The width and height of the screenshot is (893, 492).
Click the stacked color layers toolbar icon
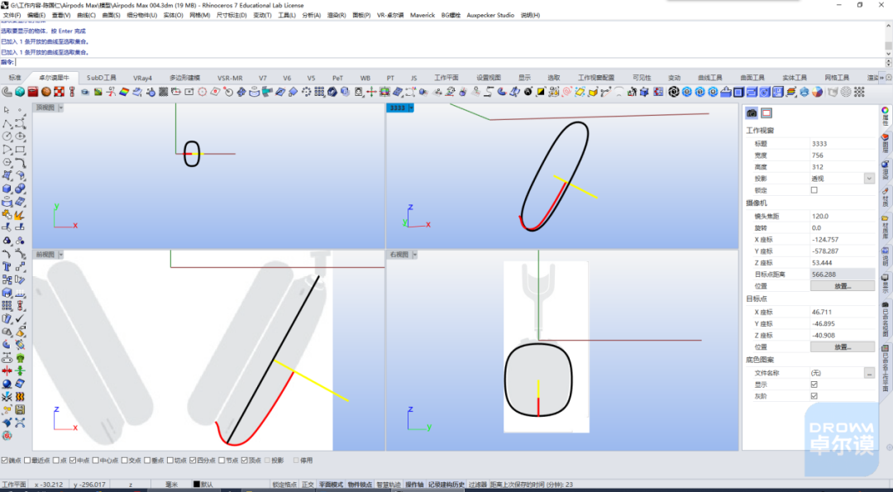[791, 92]
